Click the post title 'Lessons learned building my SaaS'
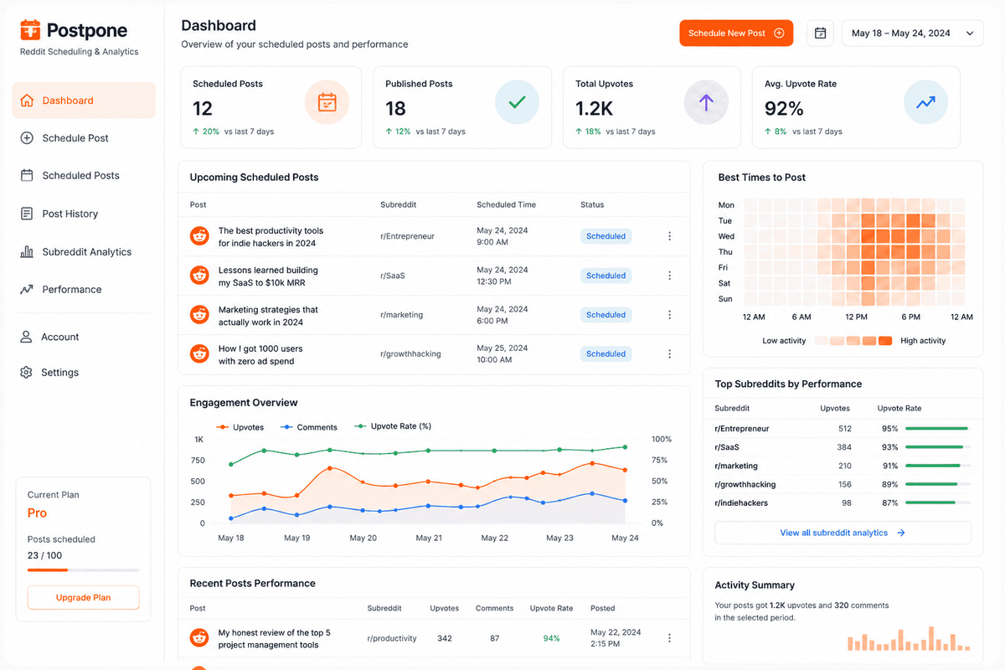The image size is (1005, 670). [x=268, y=276]
